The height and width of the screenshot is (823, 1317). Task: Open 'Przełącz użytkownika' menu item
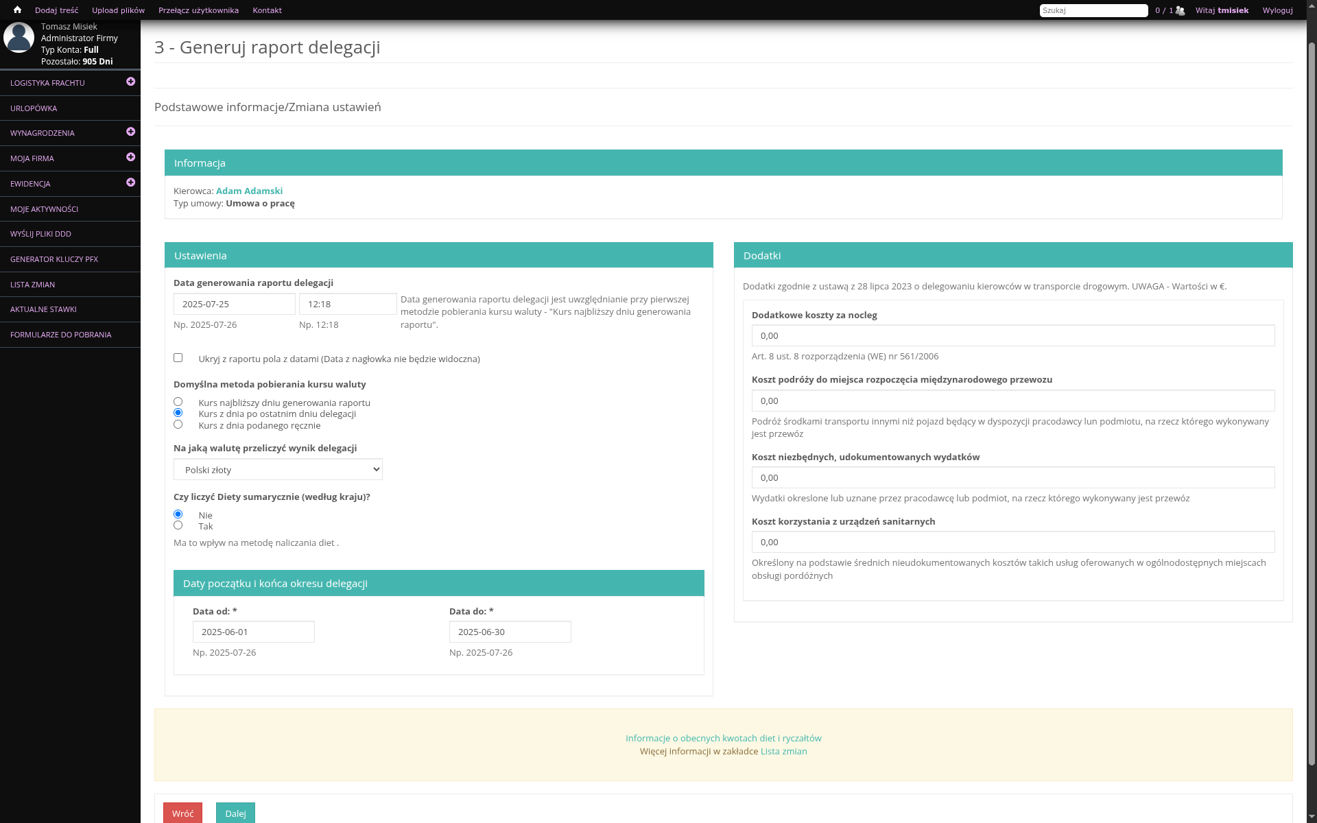(x=198, y=10)
